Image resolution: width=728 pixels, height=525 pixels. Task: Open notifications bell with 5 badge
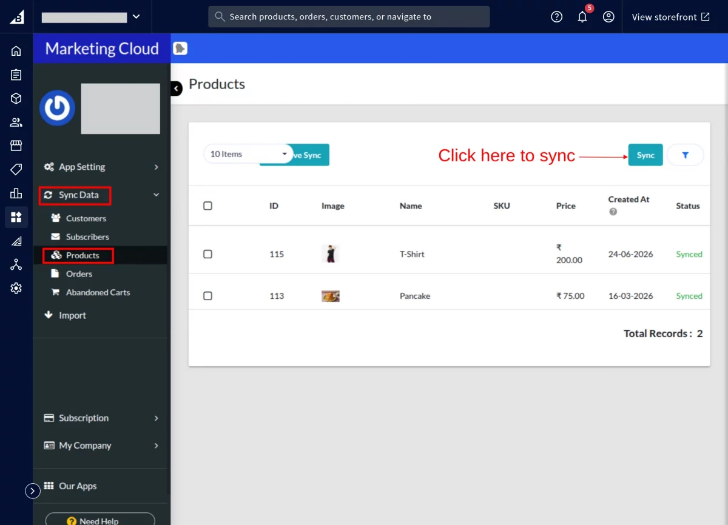point(583,16)
